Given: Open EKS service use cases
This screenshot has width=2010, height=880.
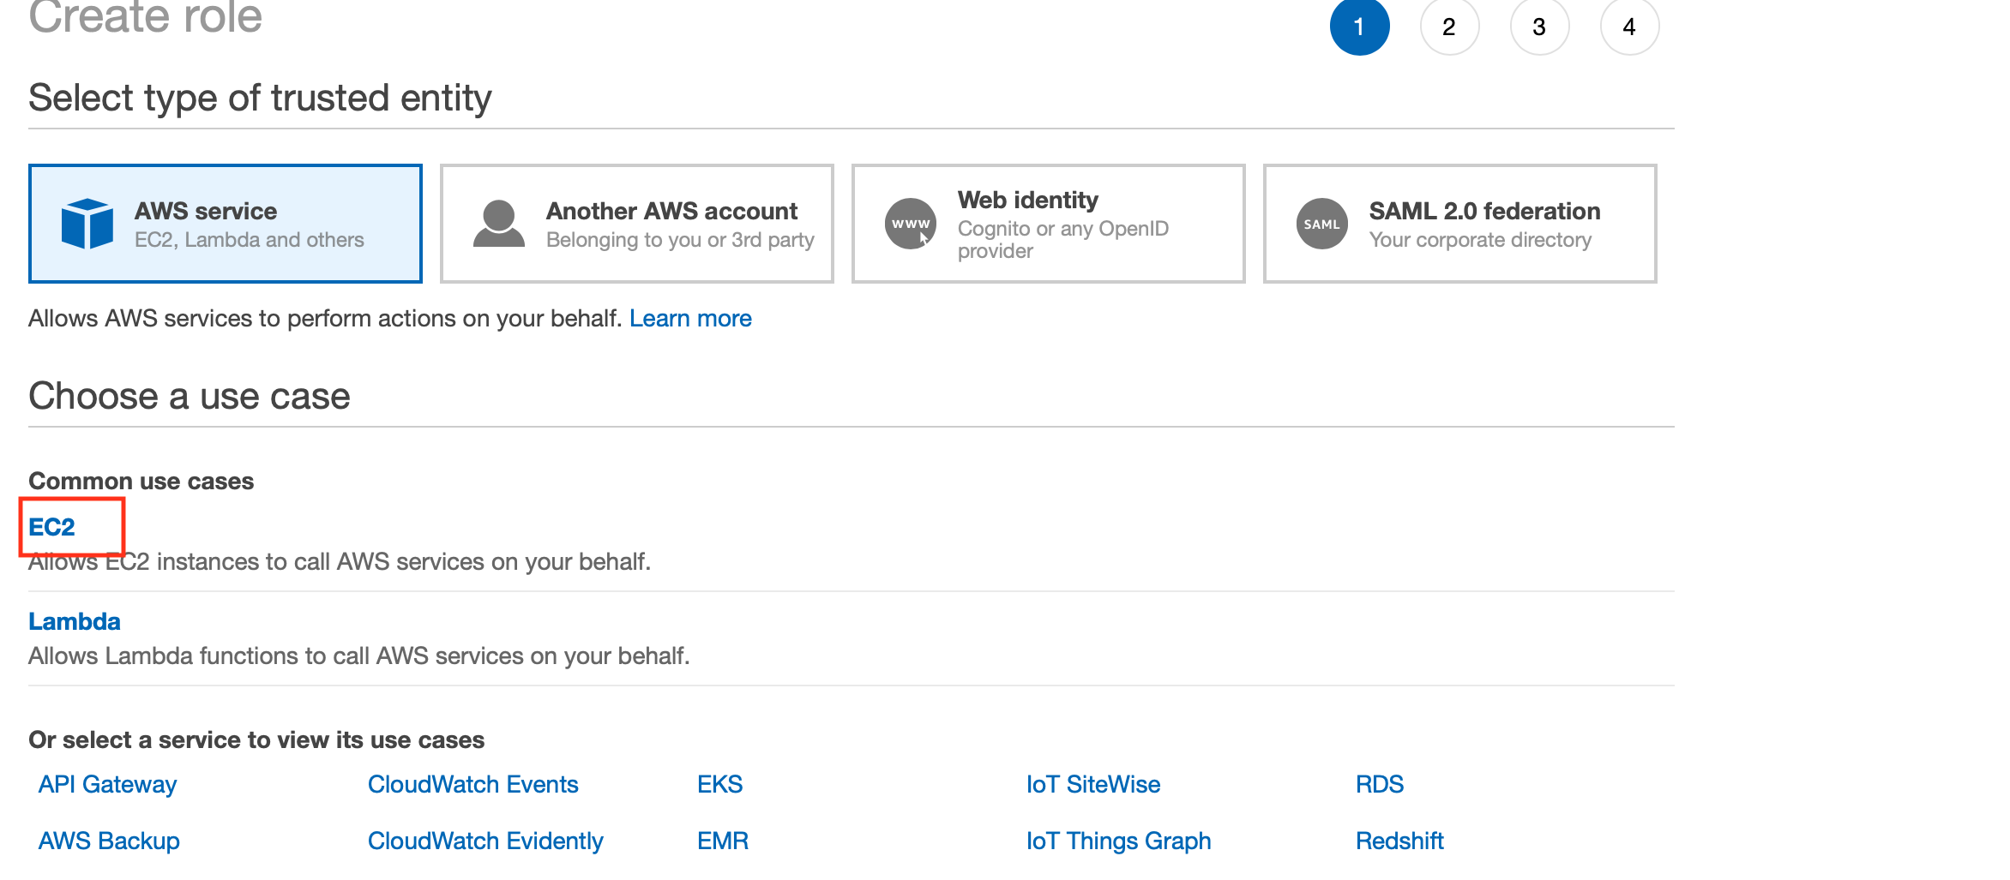Looking at the screenshot, I should point(719,784).
